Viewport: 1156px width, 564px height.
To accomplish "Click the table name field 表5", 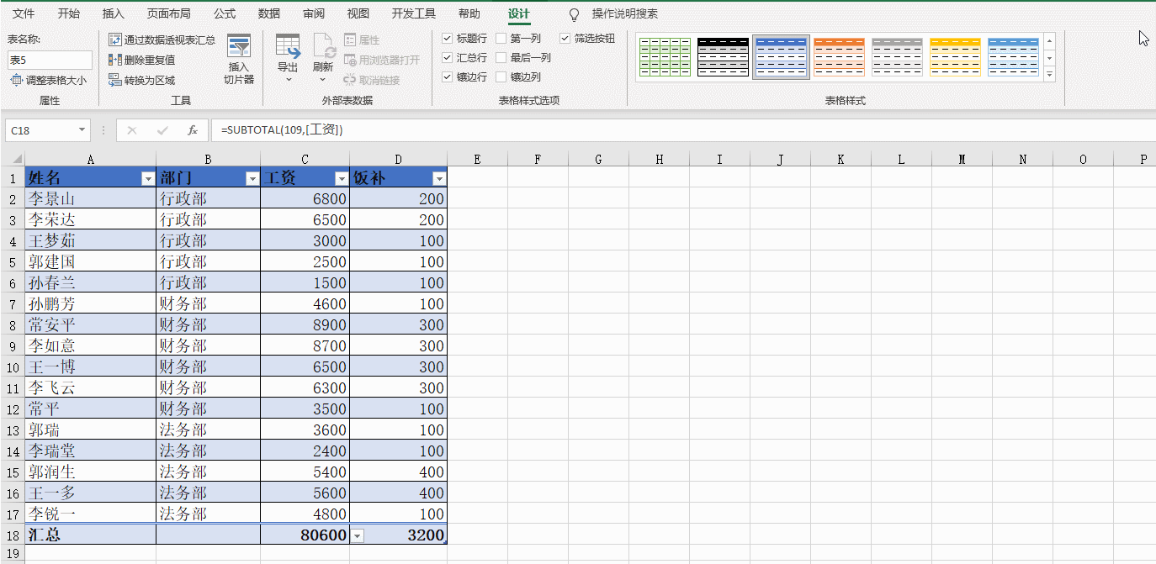I will (x=50, y=60).
